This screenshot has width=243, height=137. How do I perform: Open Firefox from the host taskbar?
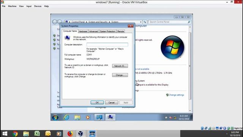[70, 134]
